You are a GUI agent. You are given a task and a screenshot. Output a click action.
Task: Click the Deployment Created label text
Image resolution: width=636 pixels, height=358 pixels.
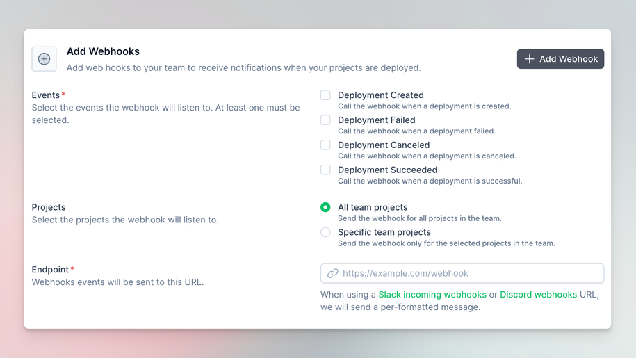tap(380, 95)
